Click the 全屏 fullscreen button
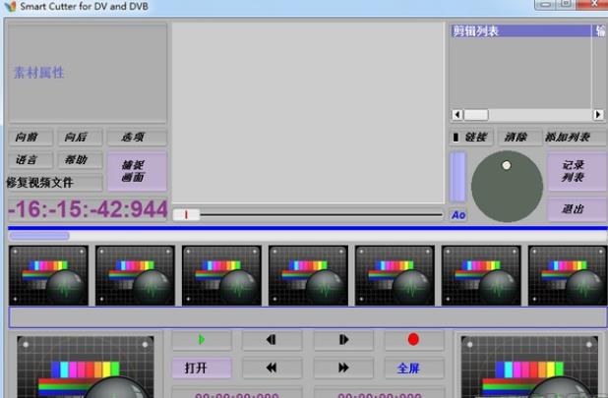Image resolution: width=608 pixels, height=398 pixels. point(408,368)
